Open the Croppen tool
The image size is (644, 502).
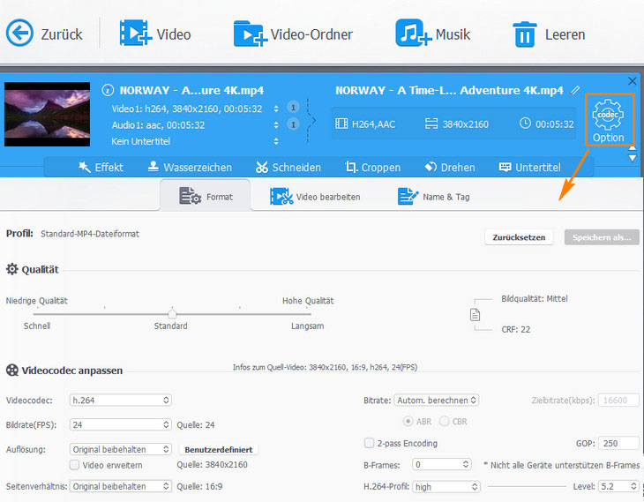(372, 167)
